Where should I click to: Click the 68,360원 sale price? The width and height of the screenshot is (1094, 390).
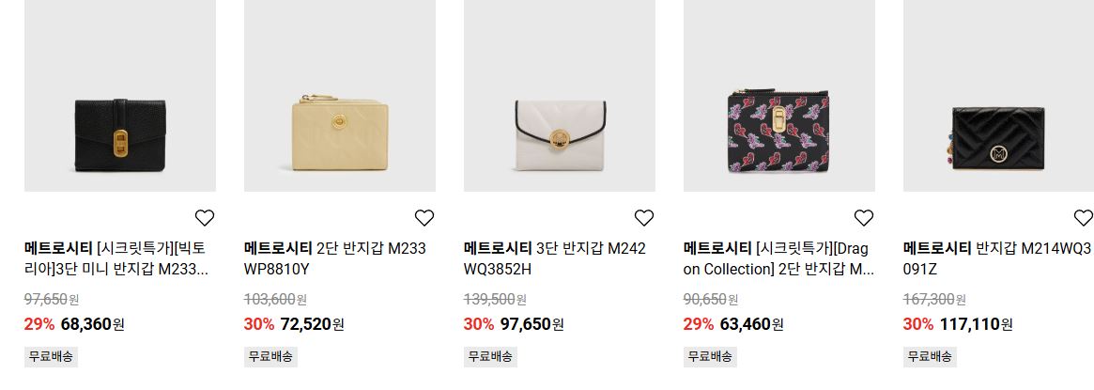[x=93, y=324]
